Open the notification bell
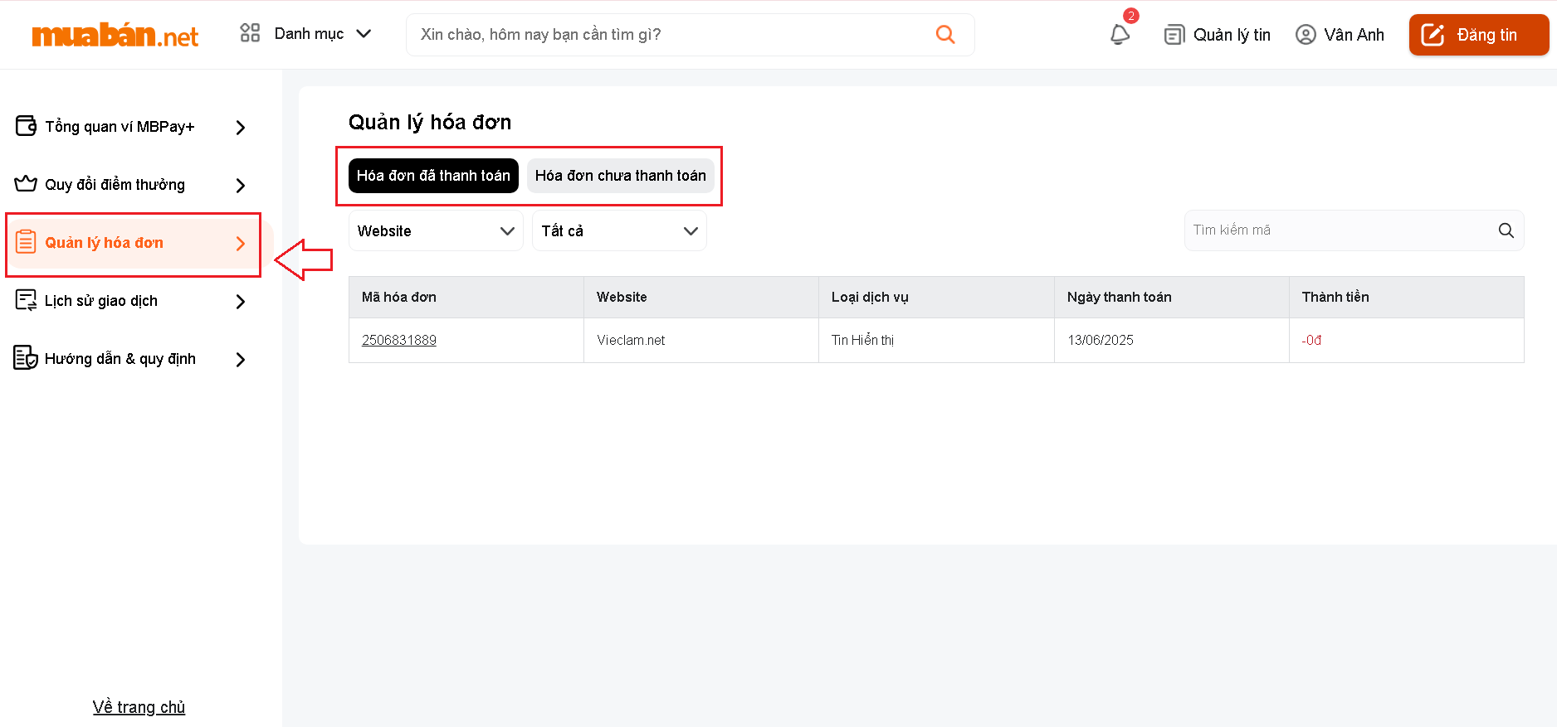 [1120, 34]
